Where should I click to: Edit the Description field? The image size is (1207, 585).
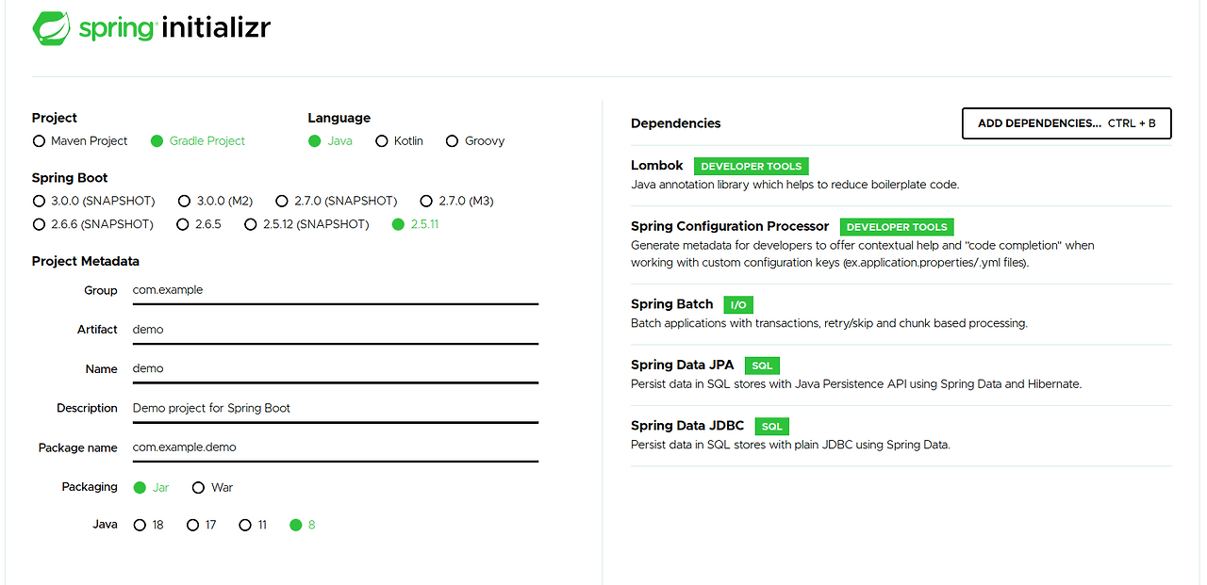[x=335, y=408]
